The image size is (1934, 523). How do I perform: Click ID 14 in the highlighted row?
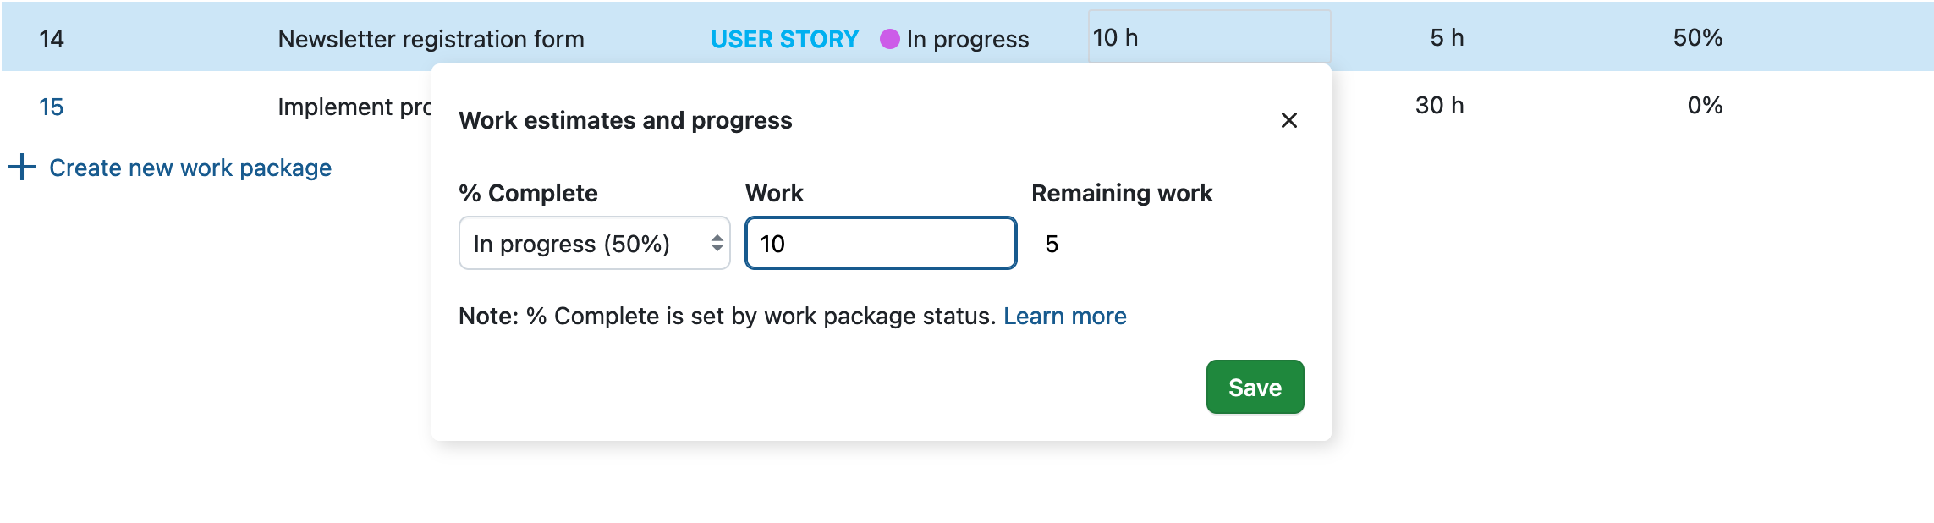point(52,39)
